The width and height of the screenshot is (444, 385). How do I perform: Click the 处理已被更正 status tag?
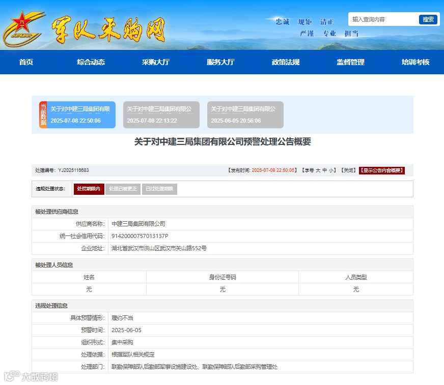(x=123, y=189)
